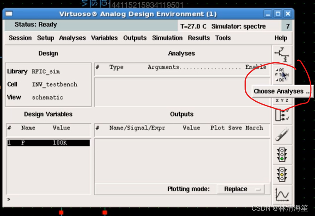
Task: Click the Simulator: spectre status text
Action: pyautogui.click(x=239, y=26)
